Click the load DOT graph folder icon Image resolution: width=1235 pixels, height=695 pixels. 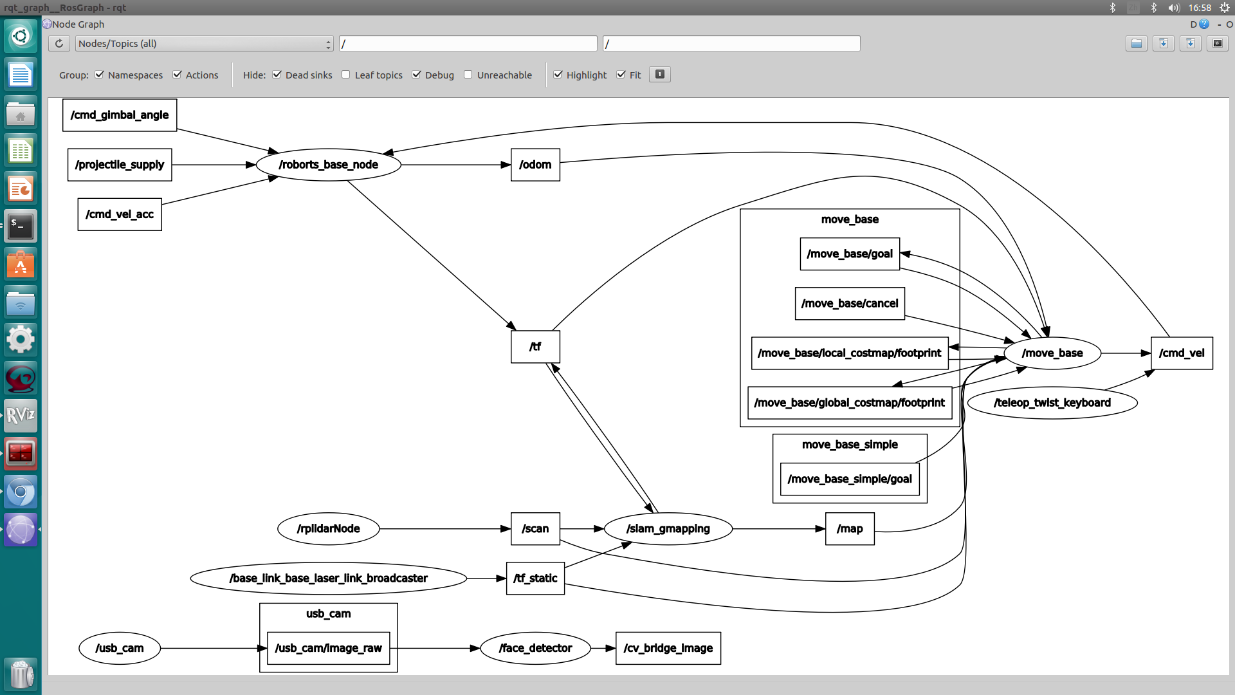(1136, 44)
